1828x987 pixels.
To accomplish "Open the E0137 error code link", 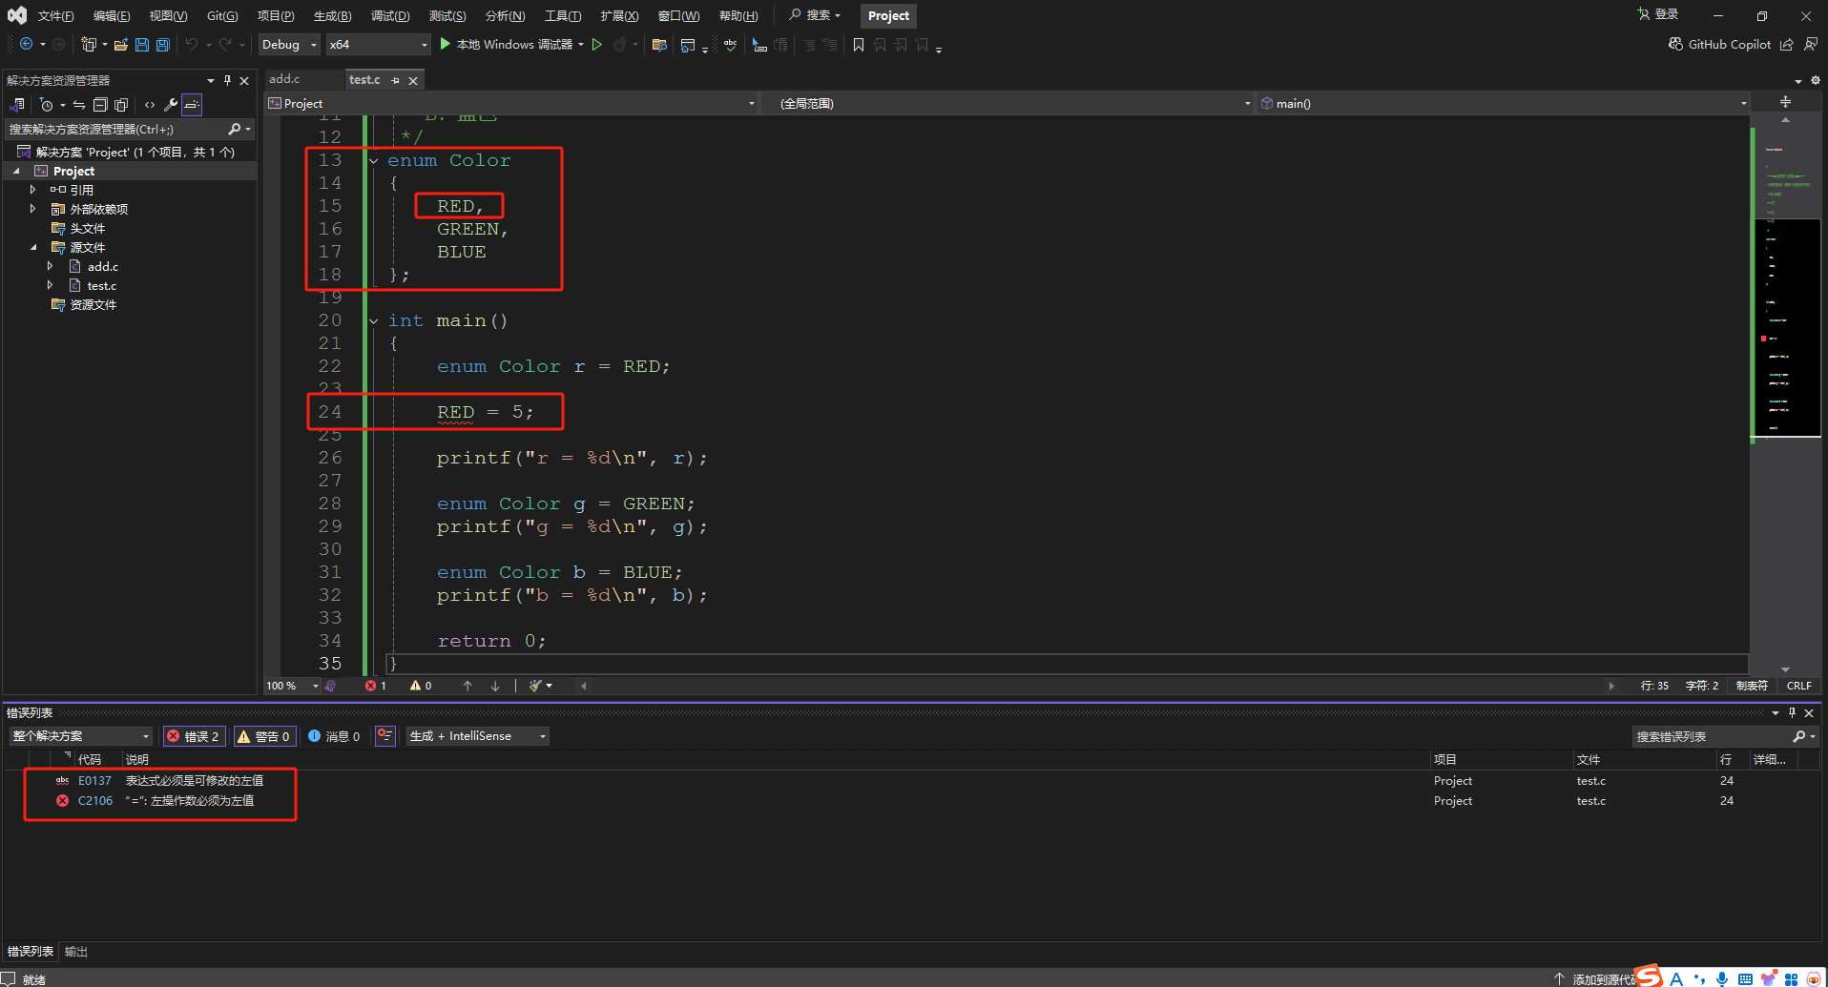I will 94,780.
